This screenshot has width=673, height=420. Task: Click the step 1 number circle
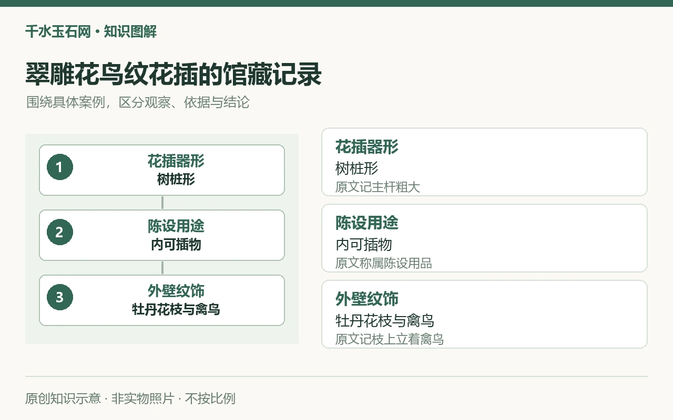59,167
